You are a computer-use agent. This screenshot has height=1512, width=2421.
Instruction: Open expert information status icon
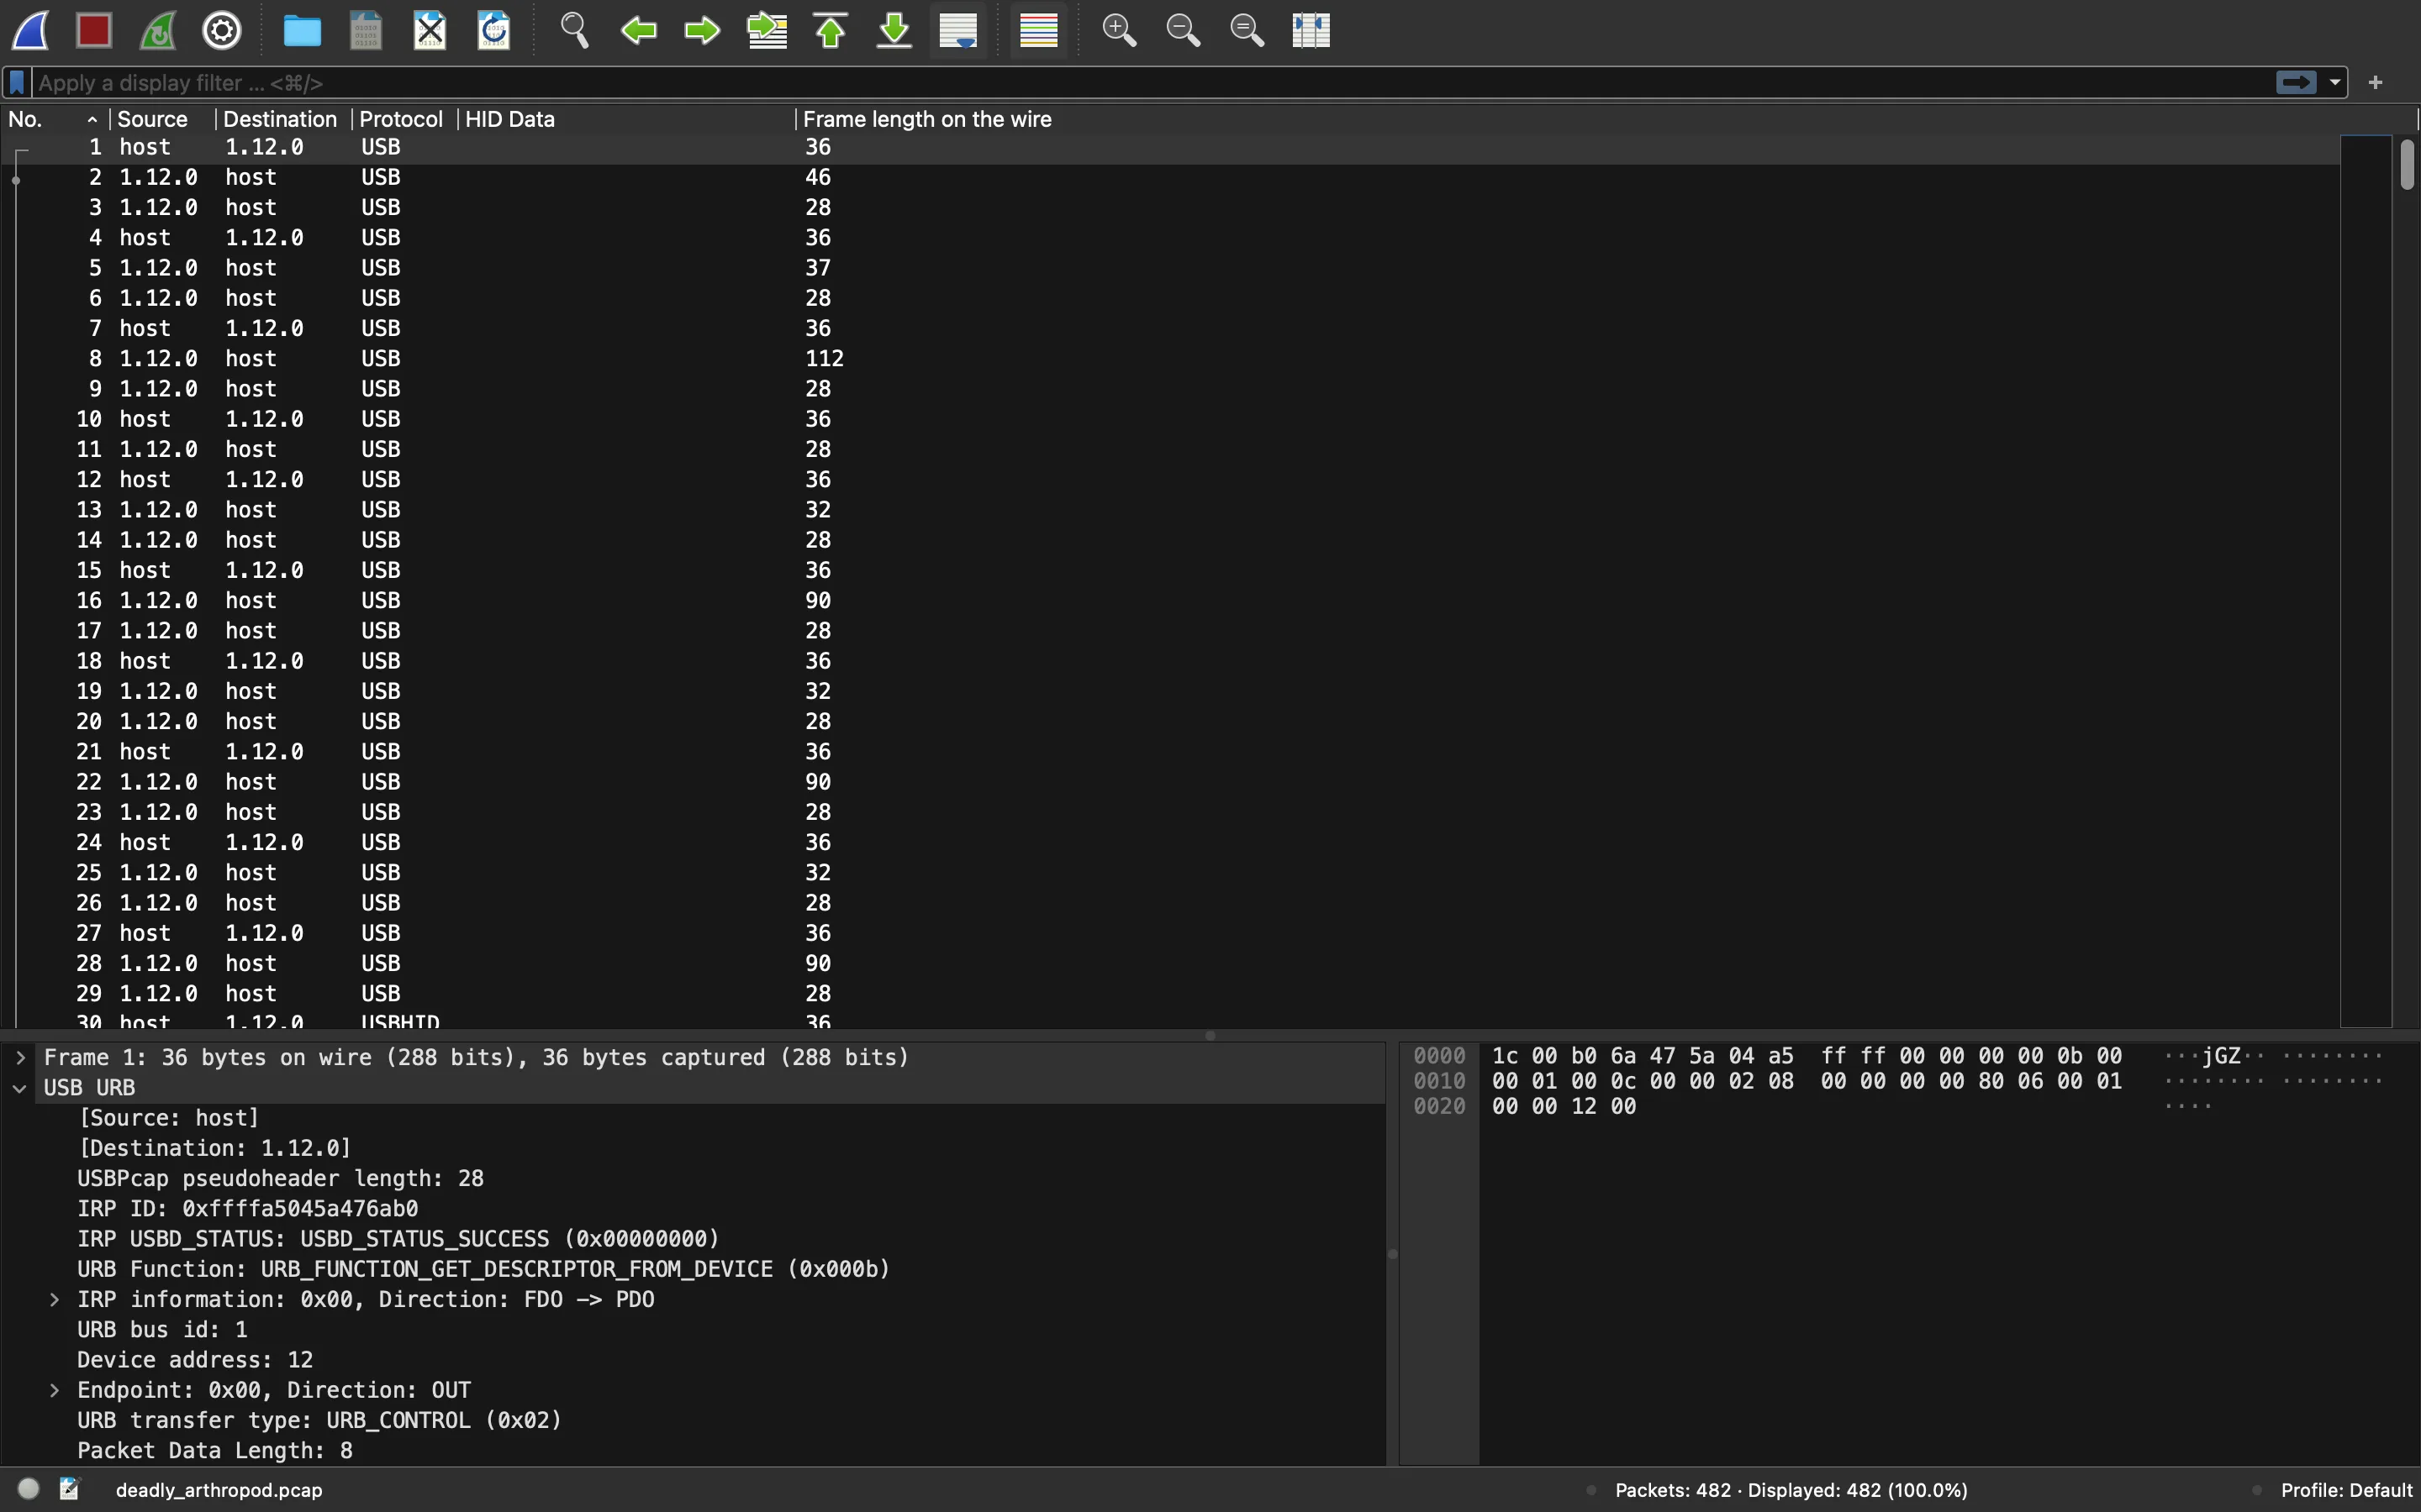[x=29, y=1489]
